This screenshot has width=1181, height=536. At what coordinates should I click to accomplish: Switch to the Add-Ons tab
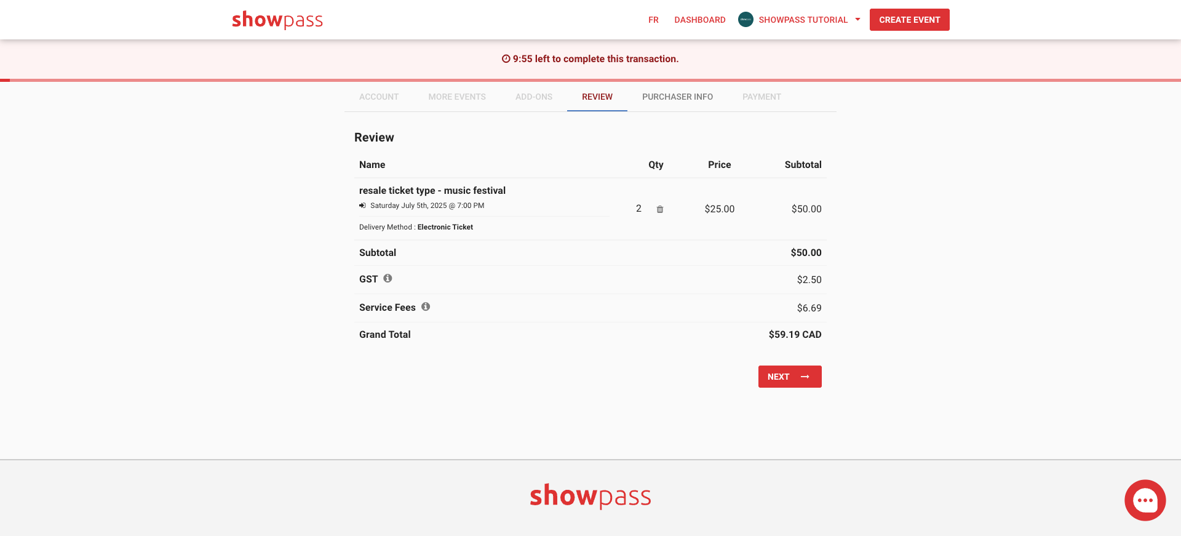pos(534,97)
